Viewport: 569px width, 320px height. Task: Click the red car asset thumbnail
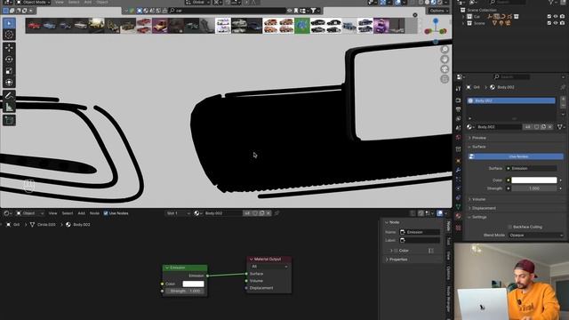coord(34,26)
